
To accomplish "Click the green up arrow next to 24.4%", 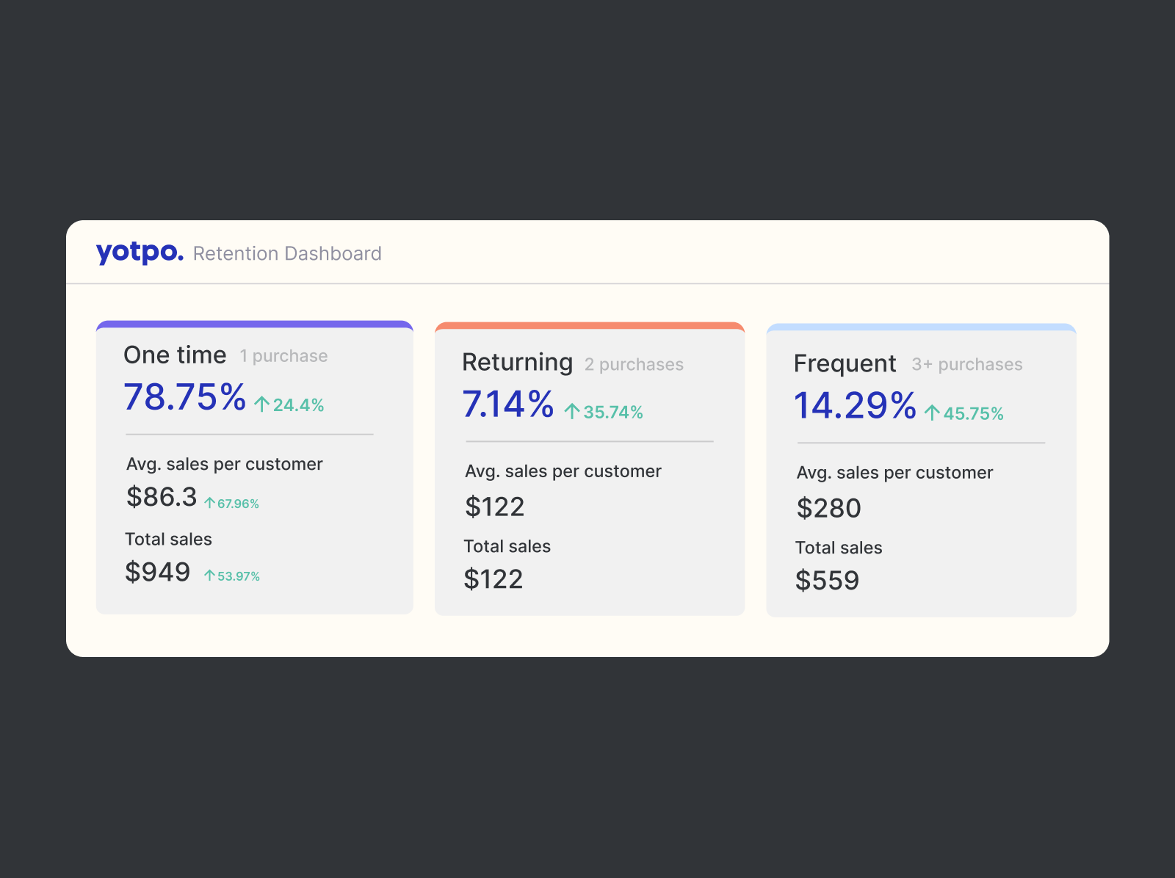I will click(x=261, y=403).
